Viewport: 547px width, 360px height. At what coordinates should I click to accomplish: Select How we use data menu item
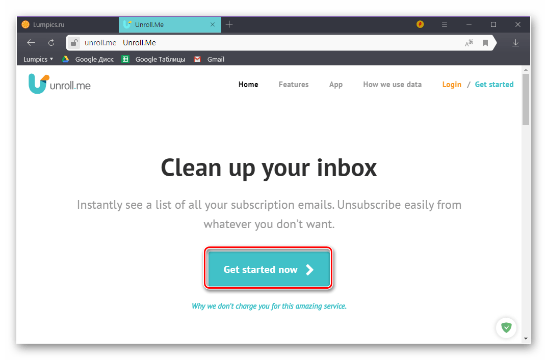[x=392, y=85]
